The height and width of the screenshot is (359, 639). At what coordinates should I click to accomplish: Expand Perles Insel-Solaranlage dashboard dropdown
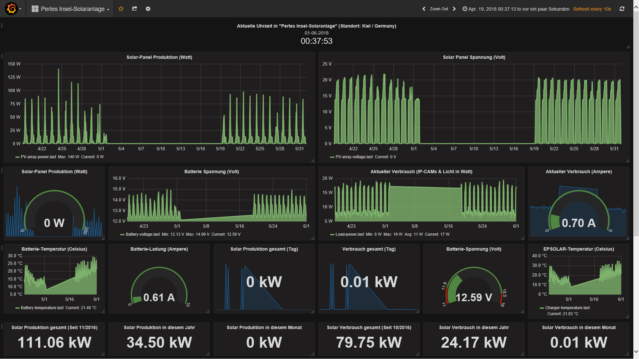pos(71,9)
